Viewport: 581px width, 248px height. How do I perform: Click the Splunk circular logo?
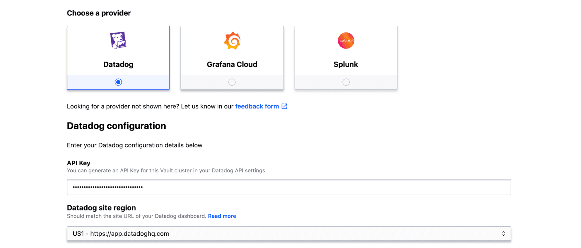click(346, 41)
